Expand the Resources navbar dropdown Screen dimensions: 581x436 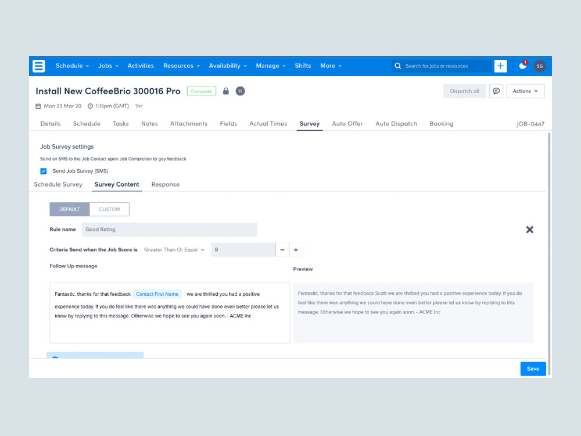pos(181,66)
